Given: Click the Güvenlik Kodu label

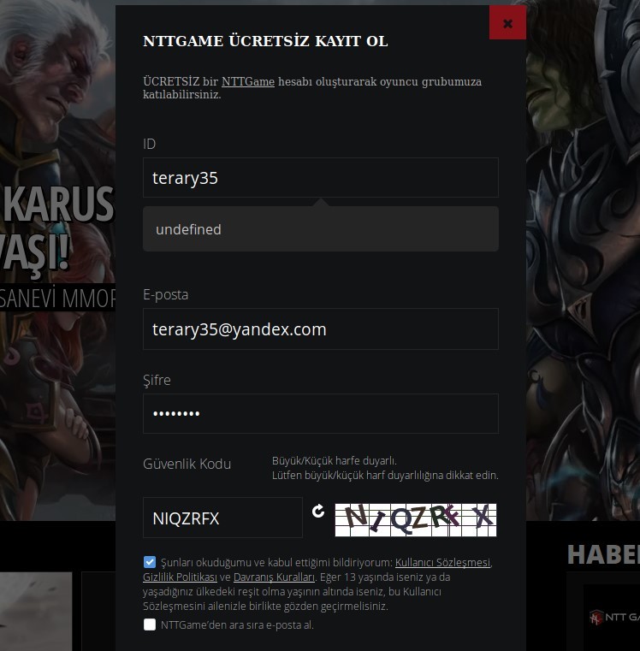Looking at the screenshot, I should [187, 464].
